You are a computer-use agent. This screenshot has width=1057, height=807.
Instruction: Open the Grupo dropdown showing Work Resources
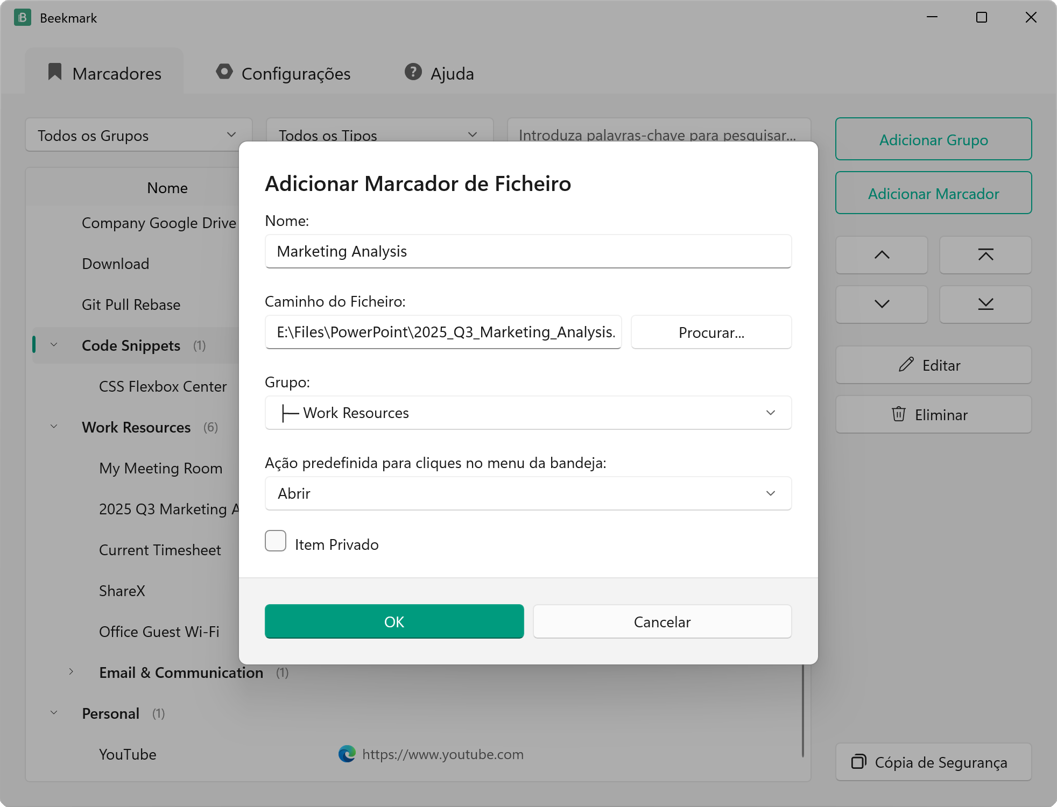[x=528, y=413]
